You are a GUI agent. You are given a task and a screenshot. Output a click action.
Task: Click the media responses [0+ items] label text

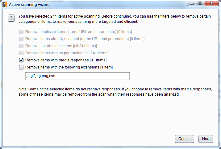[x=66, y=60]
